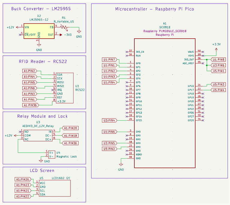Click the GND symbol below Pico pin 38
Screen dimensions: 230x205
tap(121, 165)
